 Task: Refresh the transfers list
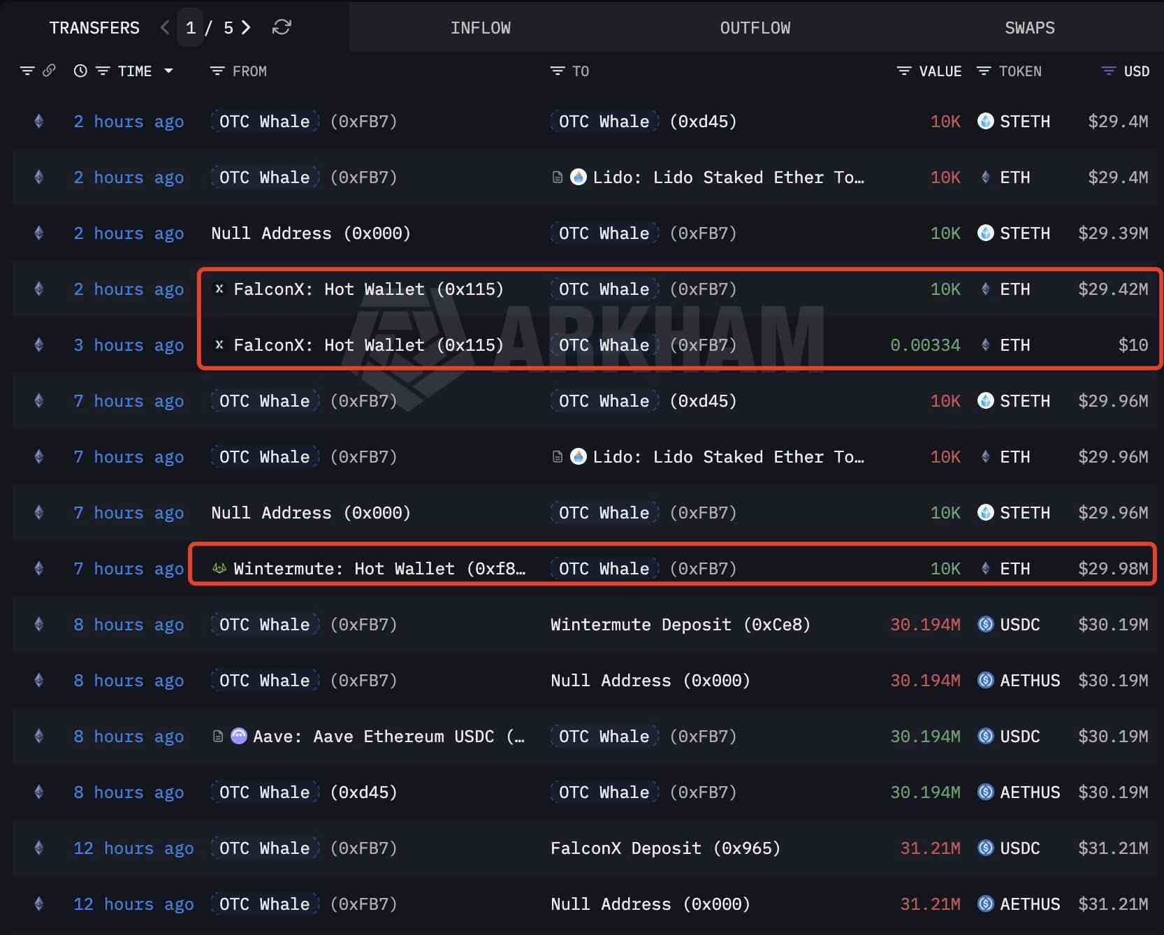[282, 27]
